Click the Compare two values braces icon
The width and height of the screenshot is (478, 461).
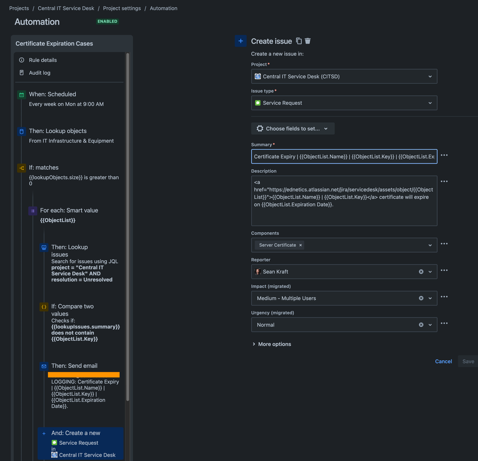point(44,307)
